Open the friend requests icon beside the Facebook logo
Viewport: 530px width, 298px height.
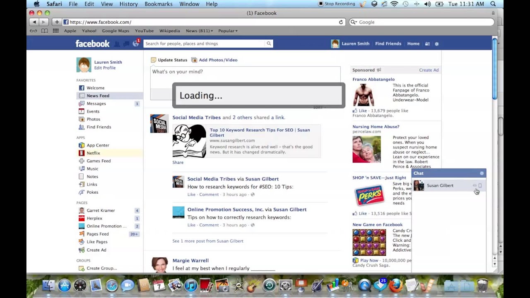(x=117, y=43)
